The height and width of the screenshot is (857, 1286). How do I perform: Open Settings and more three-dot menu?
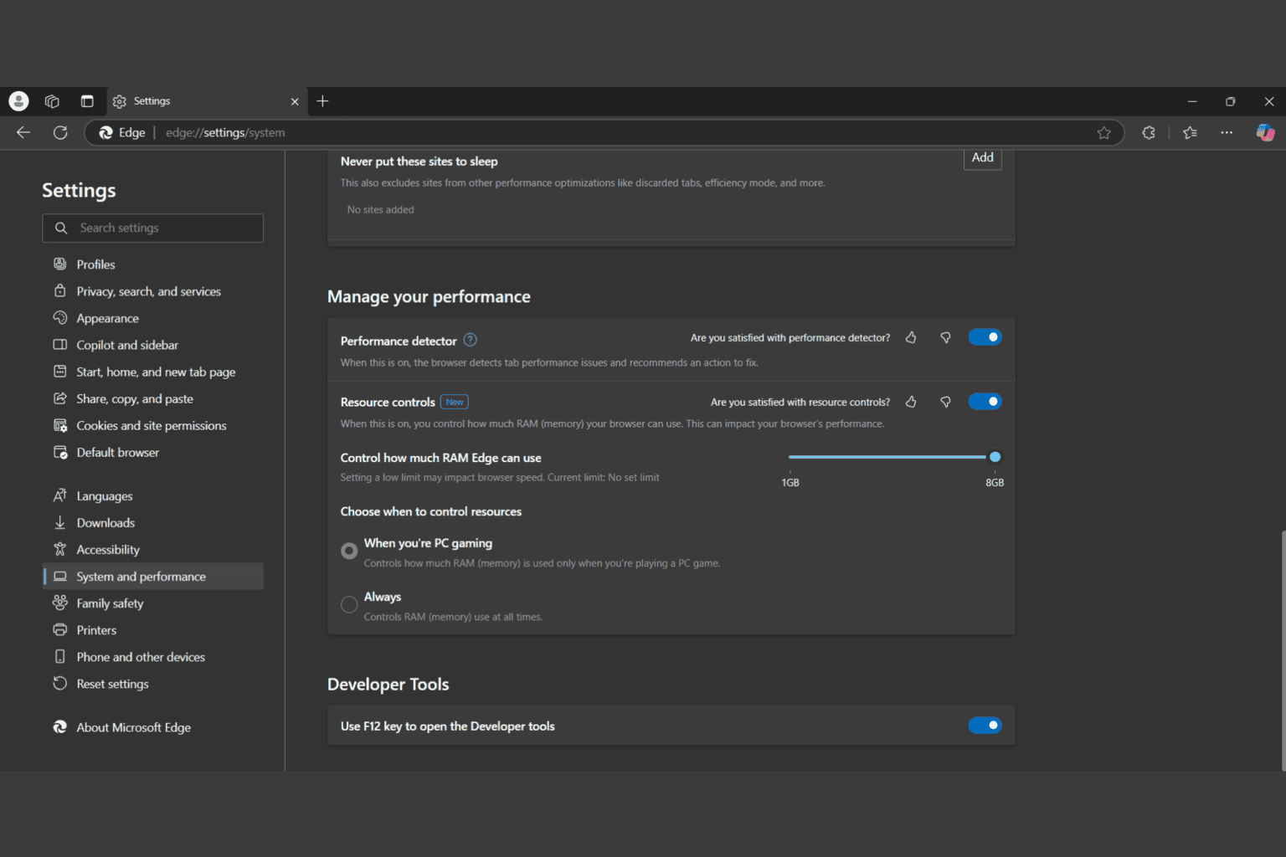[1227, 132]
